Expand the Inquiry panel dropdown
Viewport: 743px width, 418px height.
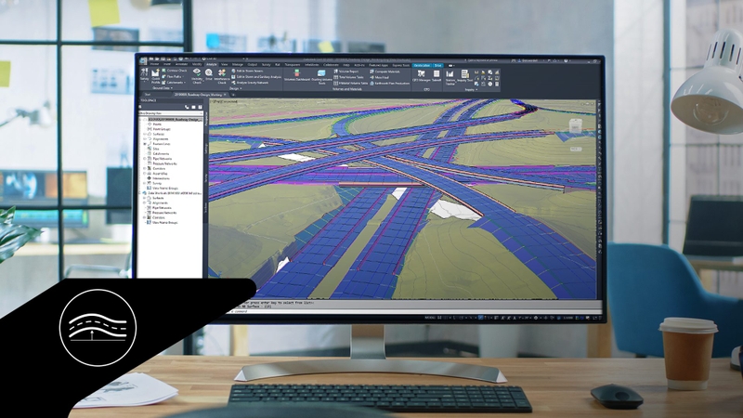[x=471, y=89]
